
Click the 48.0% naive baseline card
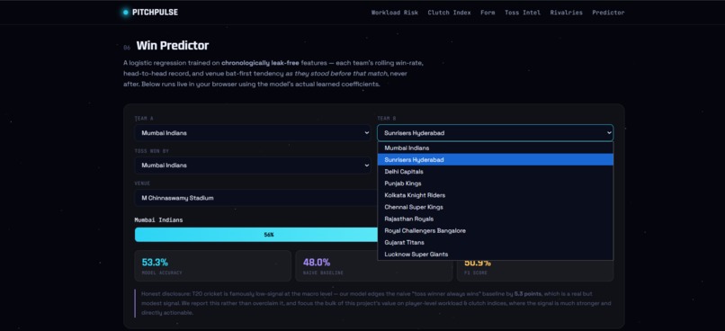point(373,266)
